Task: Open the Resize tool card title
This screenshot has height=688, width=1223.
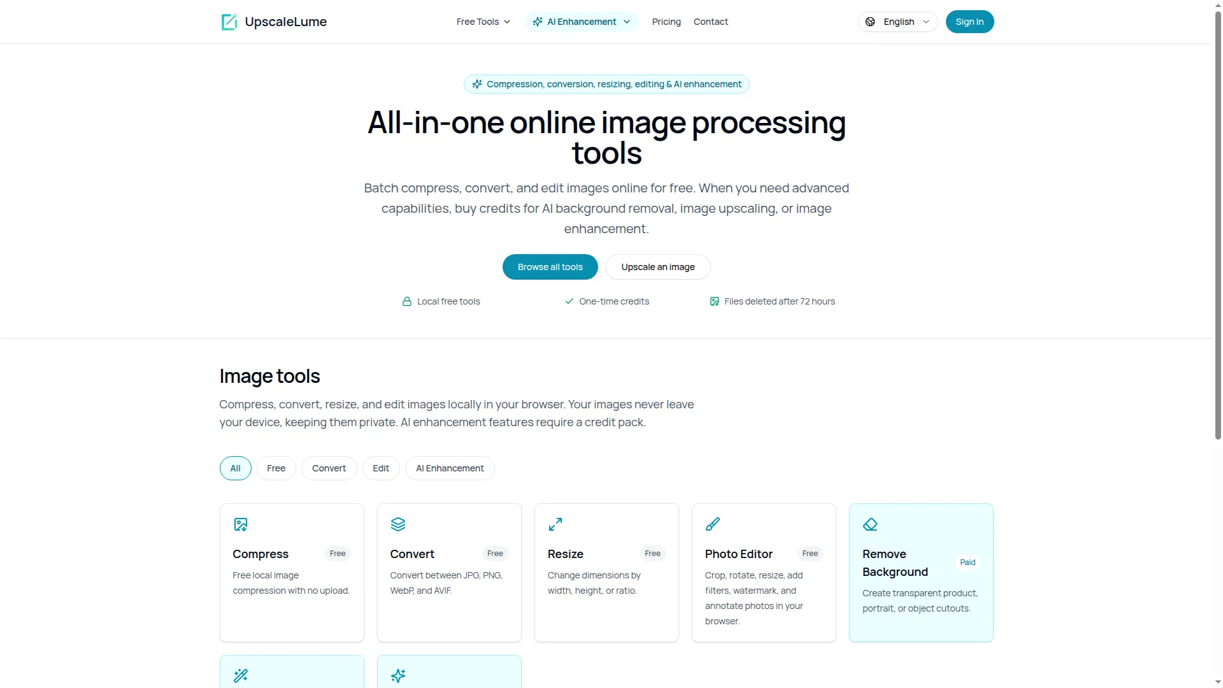Action: 566,554
